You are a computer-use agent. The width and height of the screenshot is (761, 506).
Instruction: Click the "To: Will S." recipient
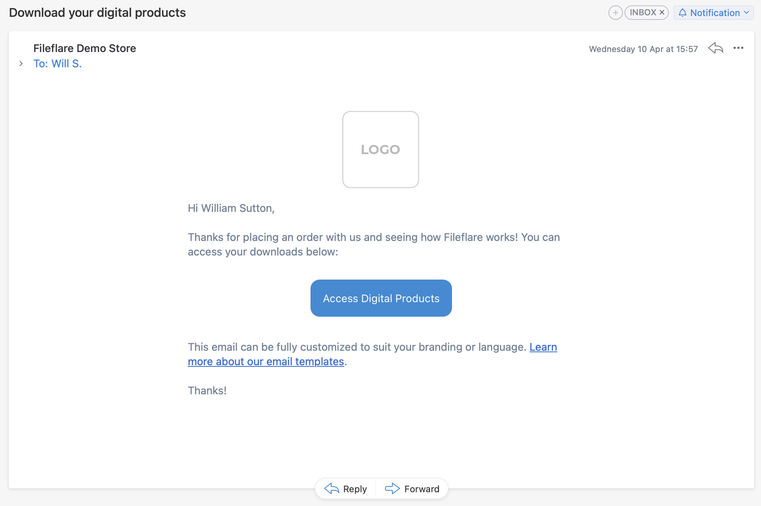click(x=57, y=63)
